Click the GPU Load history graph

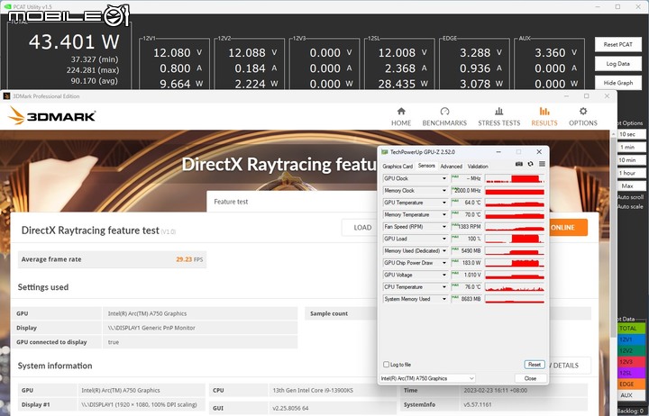point(515,239)
